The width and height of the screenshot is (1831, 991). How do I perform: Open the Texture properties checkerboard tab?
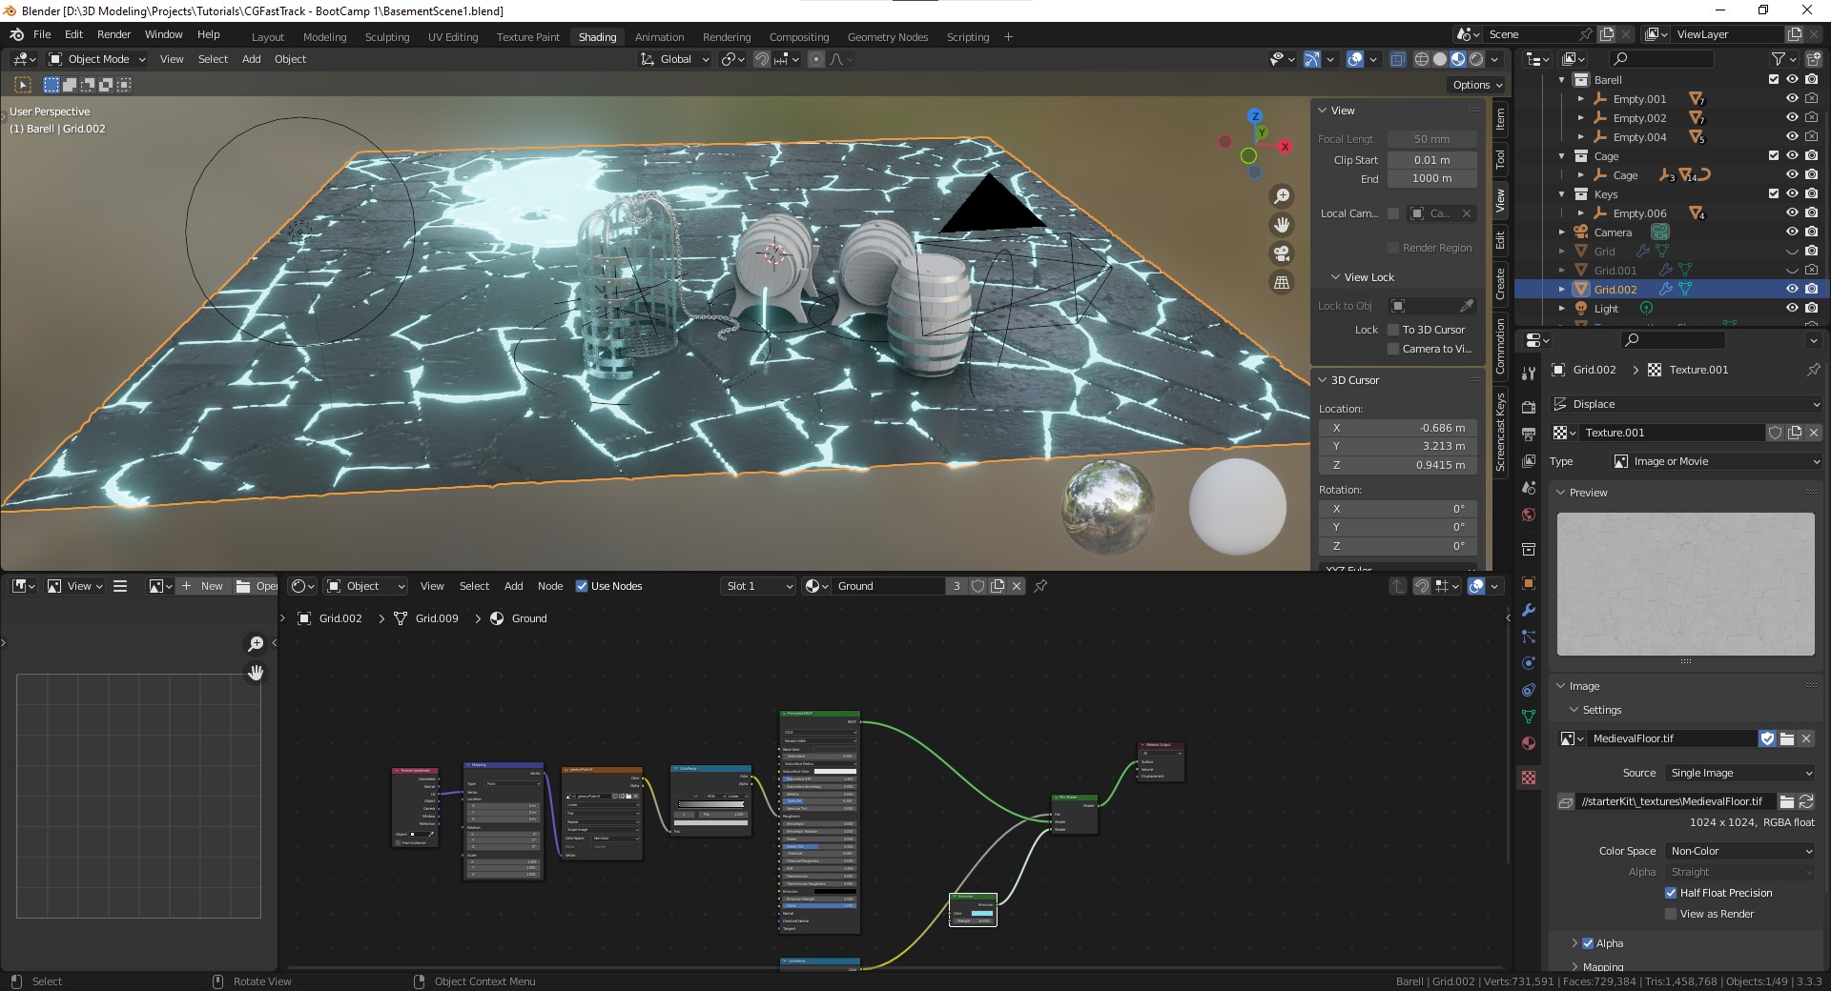pos(1529,778)
